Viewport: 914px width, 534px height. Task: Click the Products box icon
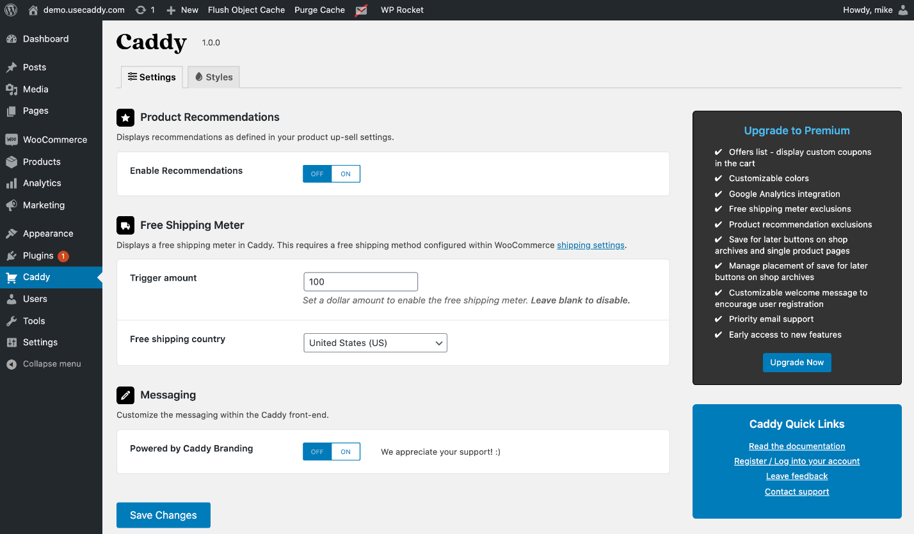[x=12, y=162]
